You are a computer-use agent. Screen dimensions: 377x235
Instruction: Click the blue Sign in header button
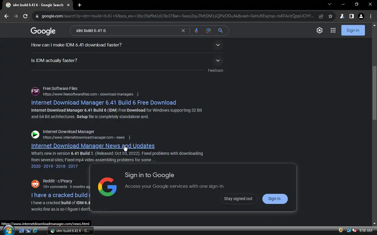tap(353, 30)
